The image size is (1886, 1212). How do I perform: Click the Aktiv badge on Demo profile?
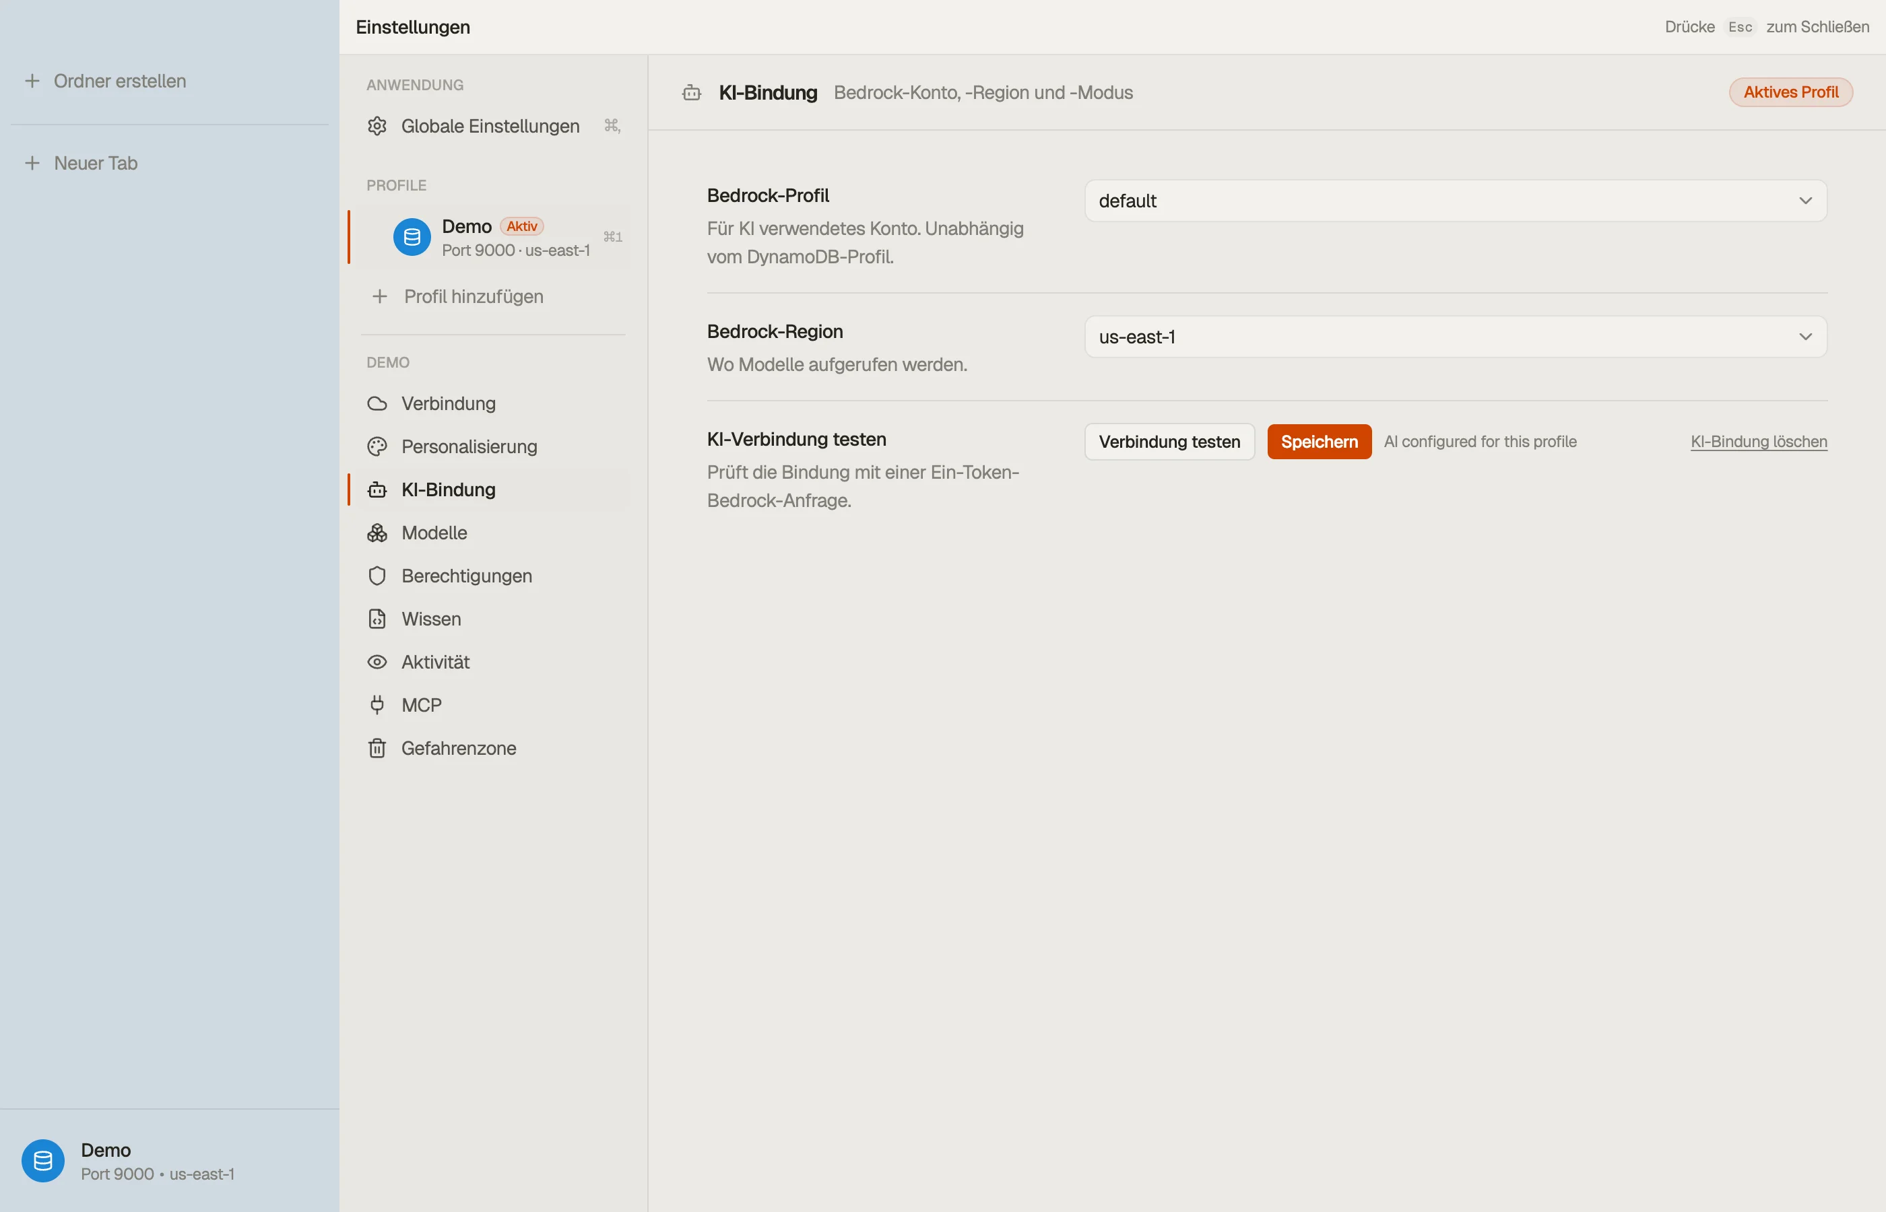coord(521,226)
